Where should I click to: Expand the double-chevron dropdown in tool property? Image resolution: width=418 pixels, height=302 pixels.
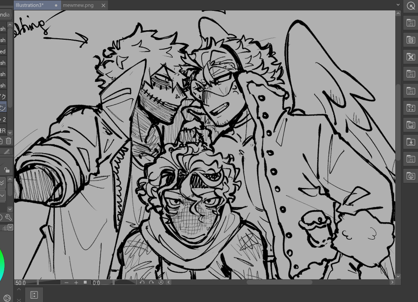click(2, 183)
